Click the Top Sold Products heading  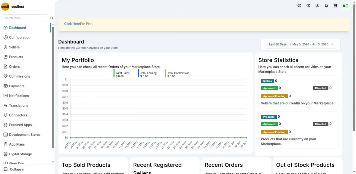pyautogui.click(x=86, y=165)
